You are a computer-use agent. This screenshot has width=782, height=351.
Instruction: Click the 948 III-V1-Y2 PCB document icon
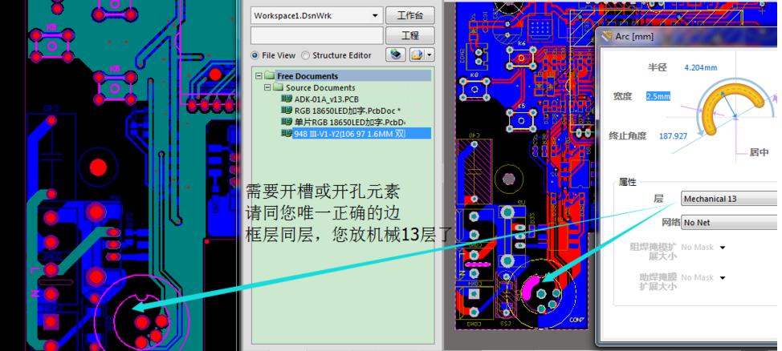(287, 134)
